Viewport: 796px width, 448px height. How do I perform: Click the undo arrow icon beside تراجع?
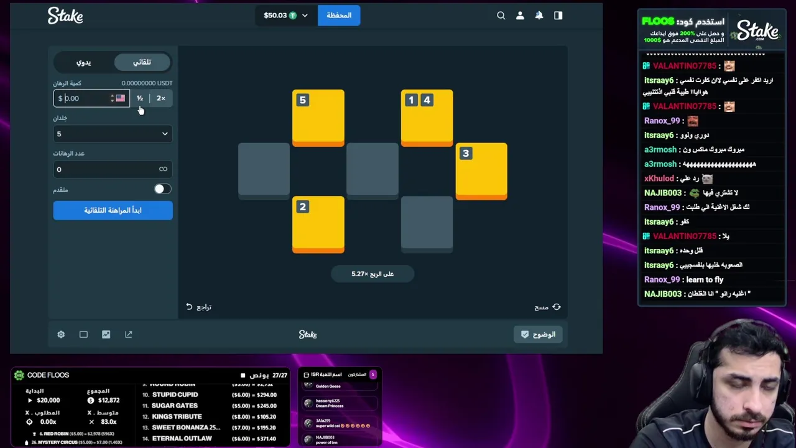tap(189, 307)
